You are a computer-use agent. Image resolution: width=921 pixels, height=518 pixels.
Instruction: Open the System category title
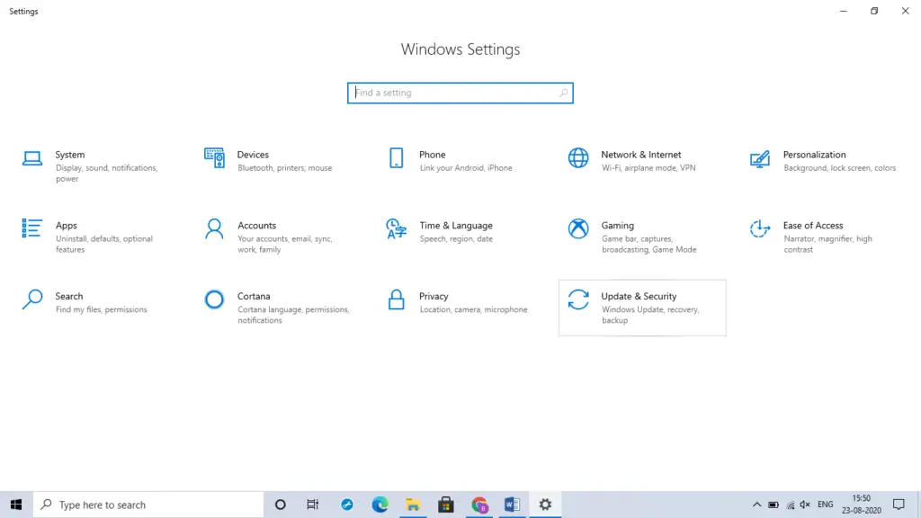[70, 155]
